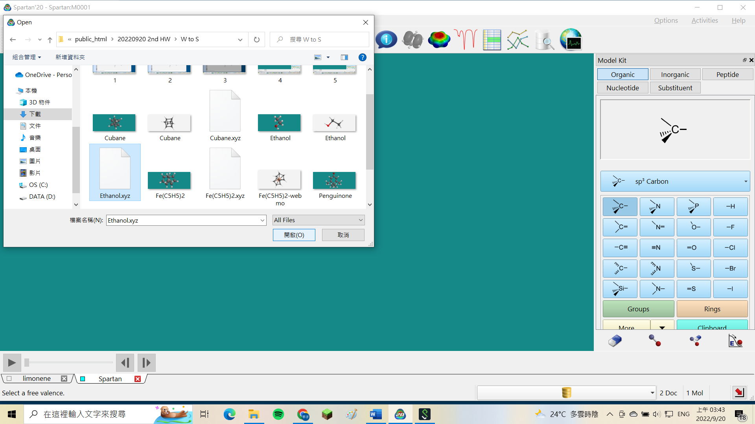Select the -I iodine button
Screen dimensions: 755x424
click(731, 289)
